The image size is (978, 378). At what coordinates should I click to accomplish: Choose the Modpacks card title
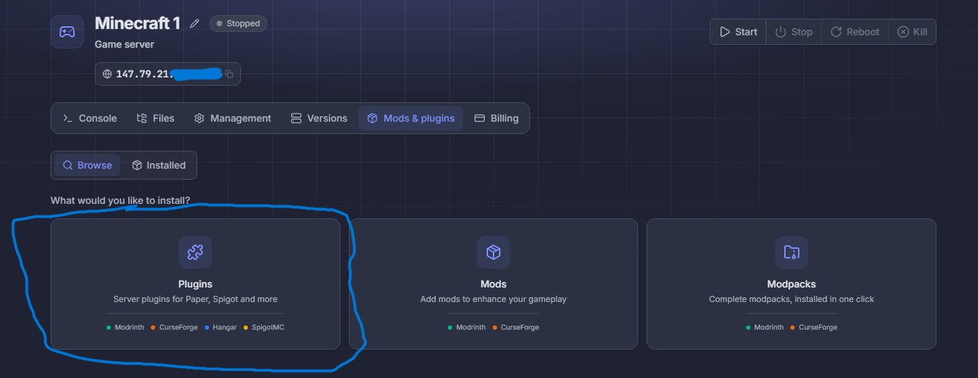point(792,284)
